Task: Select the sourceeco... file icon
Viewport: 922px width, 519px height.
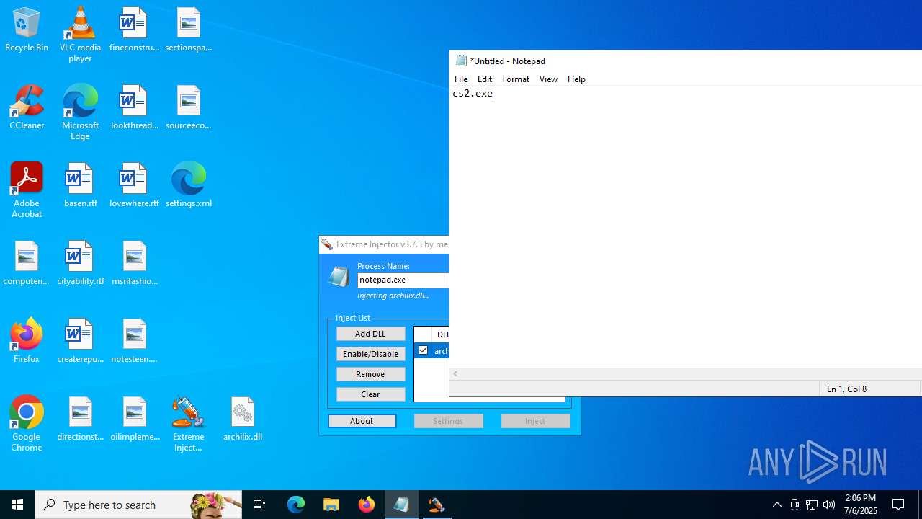Action: pyautogui.click(x=188, y=108)
